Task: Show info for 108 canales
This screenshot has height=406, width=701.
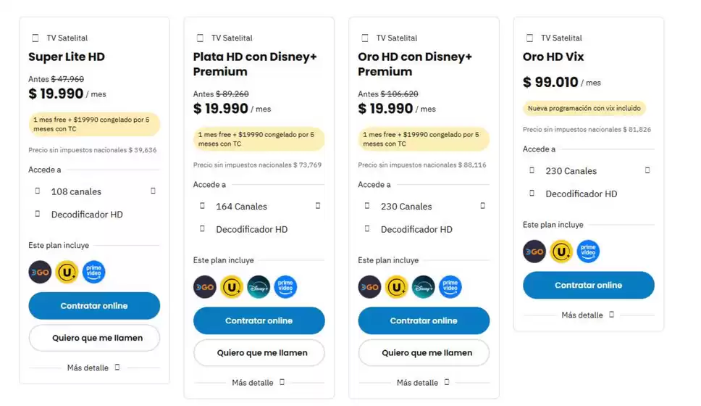Action: click(x=154, y=191)
